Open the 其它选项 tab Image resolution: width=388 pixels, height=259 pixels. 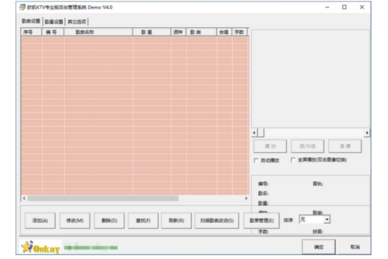click(77, 21)
